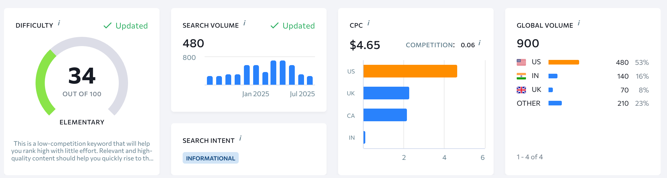Click the UK flag icon
This screenshot has width=667, height=178.
coord(521,90)
